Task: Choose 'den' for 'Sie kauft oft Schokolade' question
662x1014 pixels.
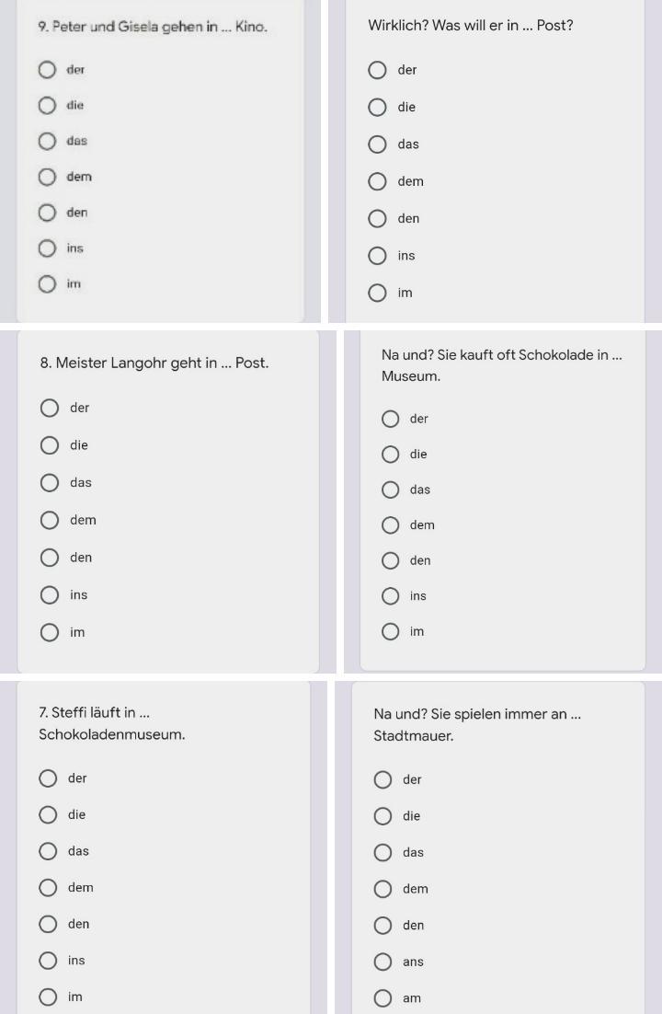Action: point(391,560)
